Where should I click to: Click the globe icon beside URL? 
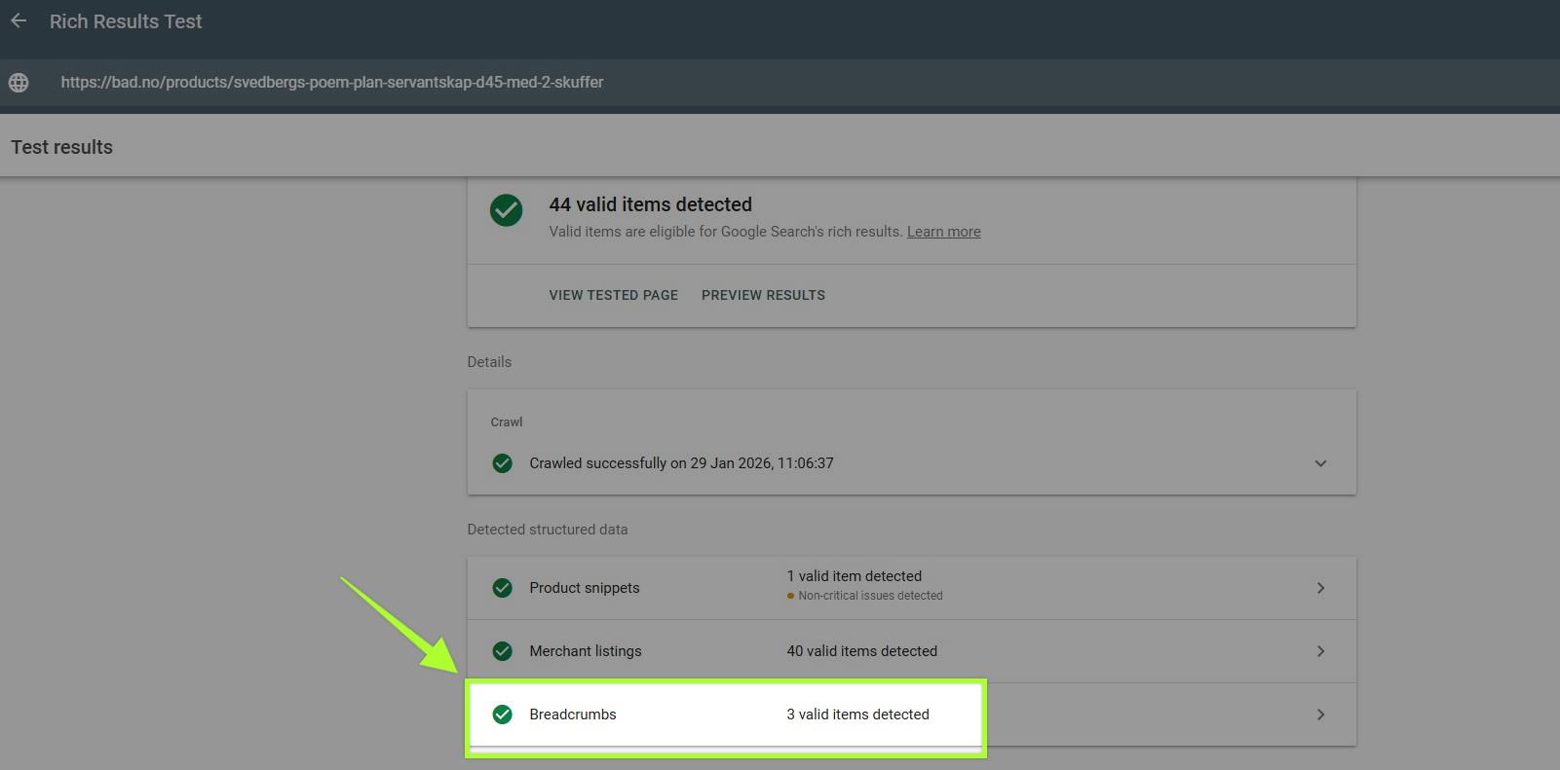pos(19,83)
